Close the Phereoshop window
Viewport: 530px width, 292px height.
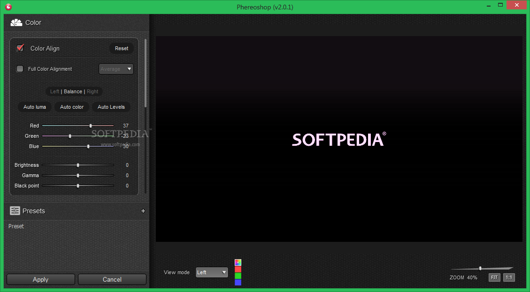click(517, 5)
